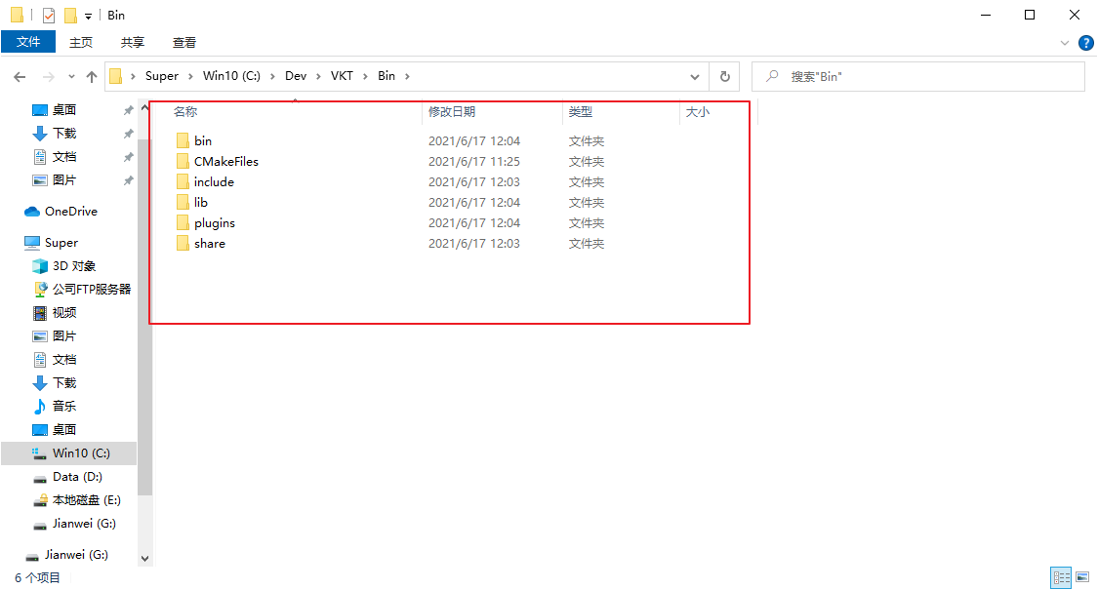Navigate to VKT in the address bar
The width and height of the screenshot is (1098, 590).
pyautogui.click(x=342, y=76)
